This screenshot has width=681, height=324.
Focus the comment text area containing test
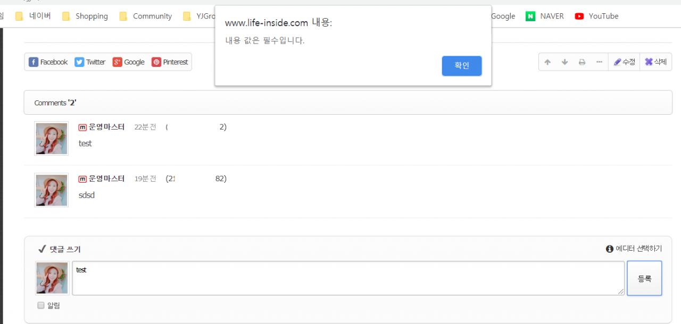pyautogui.click(x=348, y=278)
